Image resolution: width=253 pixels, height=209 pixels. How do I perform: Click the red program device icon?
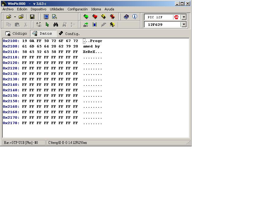point(95,17)
